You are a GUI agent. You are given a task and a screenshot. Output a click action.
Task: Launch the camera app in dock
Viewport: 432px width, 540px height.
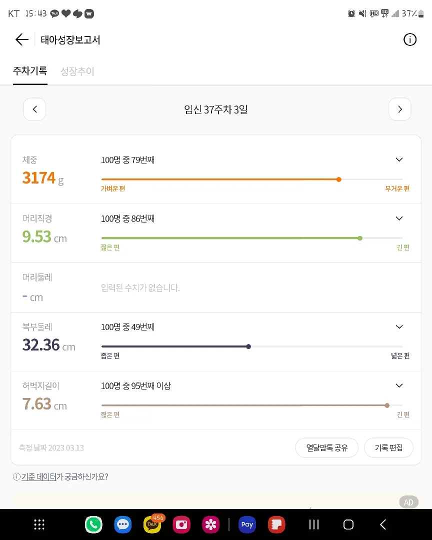pyautogui.click(x=181, y=524)
